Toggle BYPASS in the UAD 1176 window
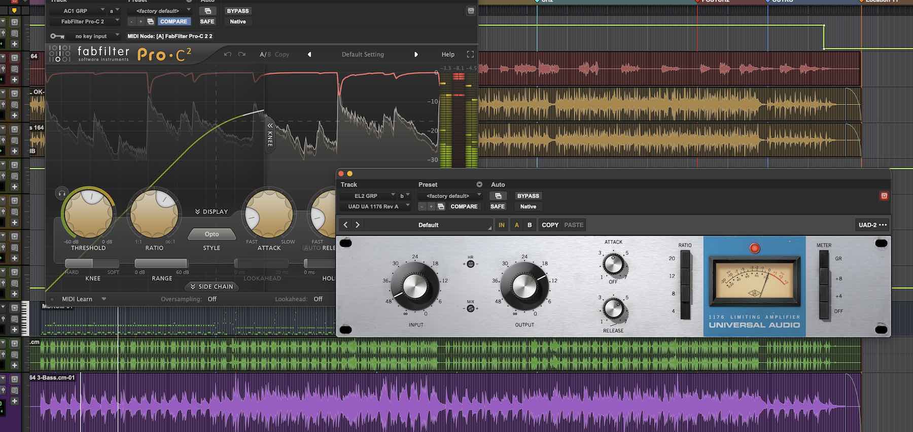This screenshot has height=432, width=913. (528, 196)
